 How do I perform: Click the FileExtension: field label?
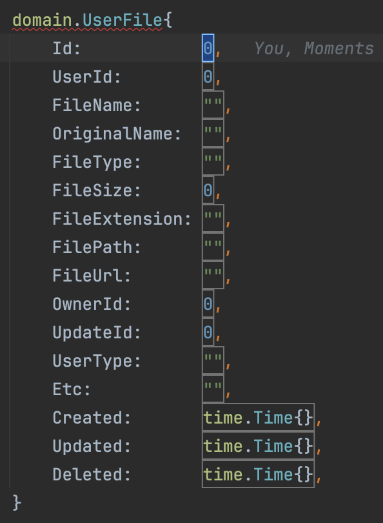click(122, 219)
